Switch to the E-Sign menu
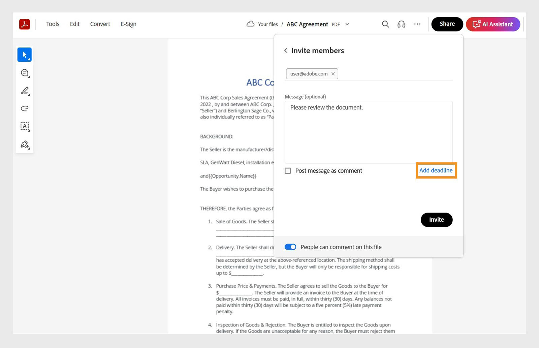 (x=128, y=24)
